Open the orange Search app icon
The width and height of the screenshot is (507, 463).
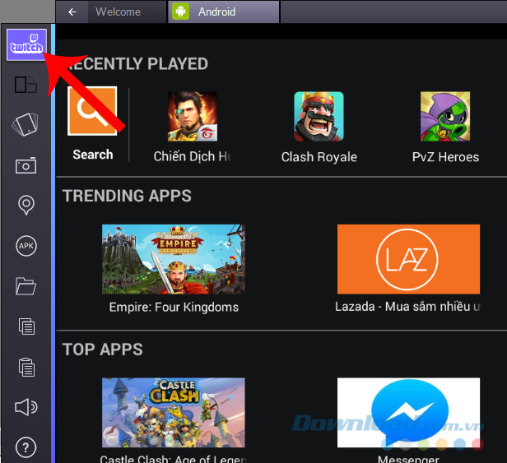(92, 111)
